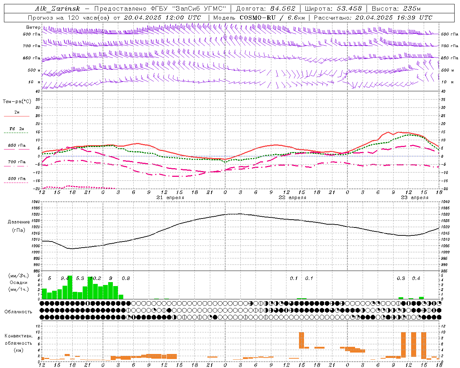Click the 850 гПа temperature legend line sample

(x=17, y=149)
